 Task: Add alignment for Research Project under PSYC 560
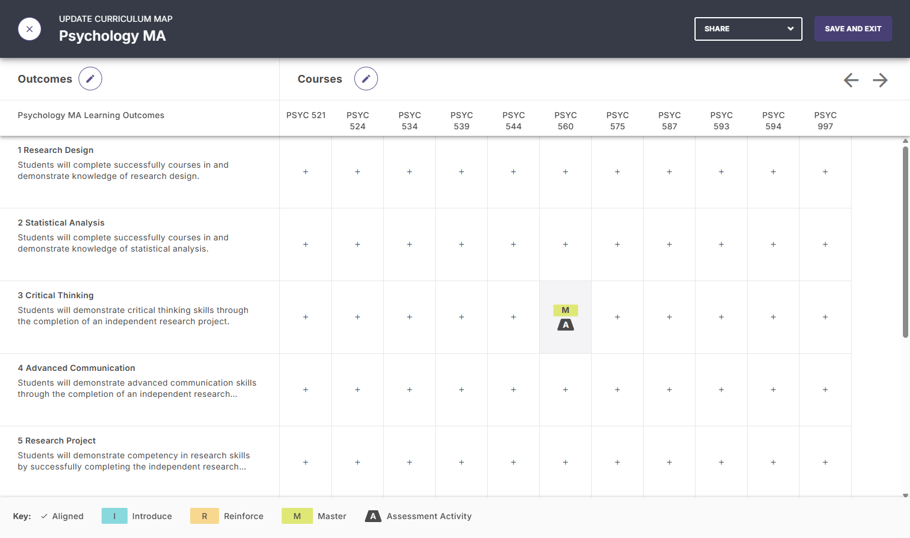pos(566,462)
